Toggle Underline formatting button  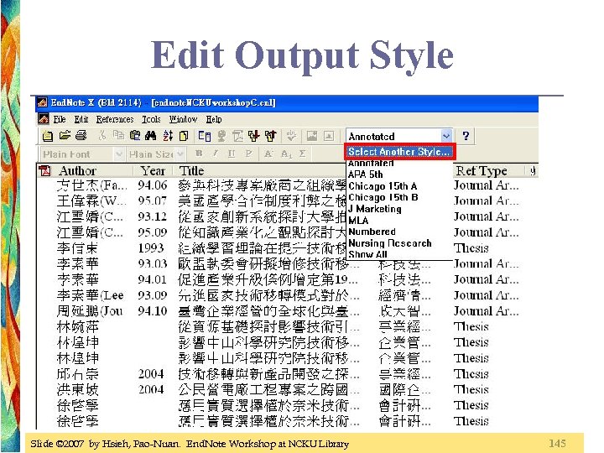(232, 154)
